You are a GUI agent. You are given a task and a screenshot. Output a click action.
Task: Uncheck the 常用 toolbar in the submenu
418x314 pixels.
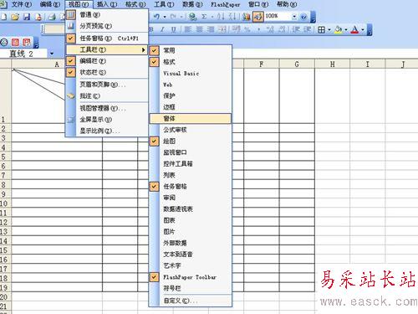(191, 50)
